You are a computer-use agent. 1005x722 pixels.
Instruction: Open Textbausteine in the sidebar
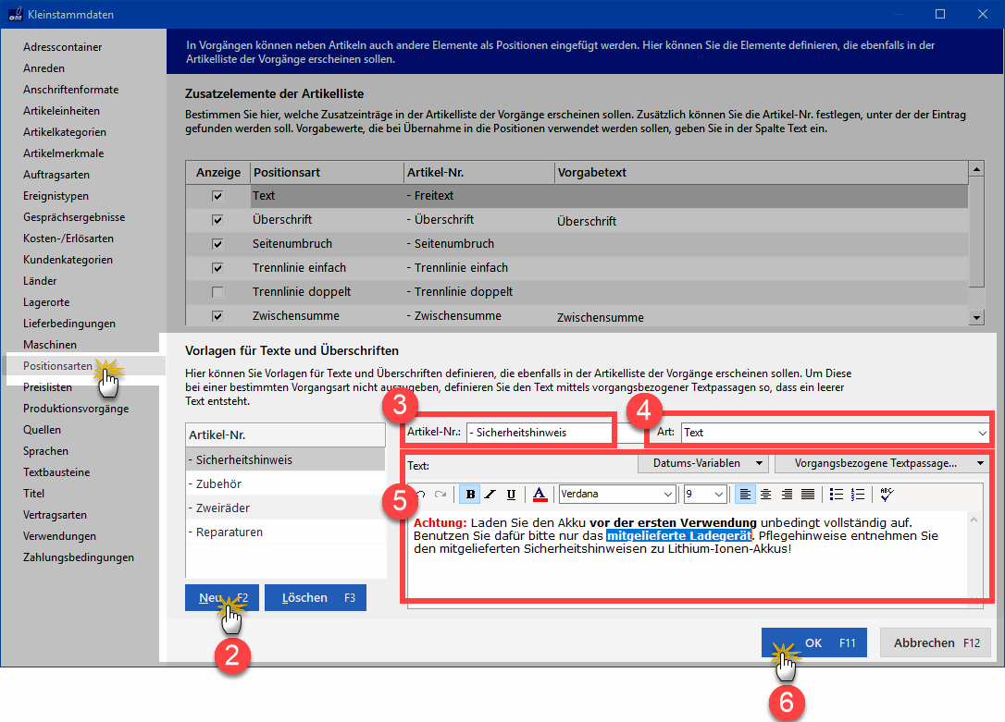(x=56, y=472)
